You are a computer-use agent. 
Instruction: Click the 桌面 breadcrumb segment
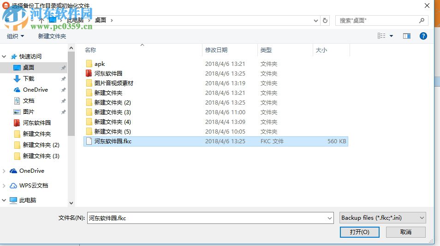101,20
